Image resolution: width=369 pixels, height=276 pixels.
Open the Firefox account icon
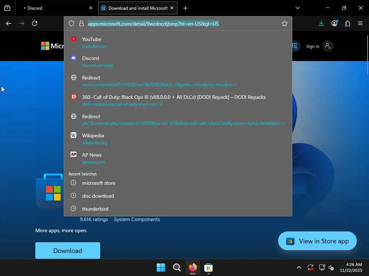pos(334,23)
